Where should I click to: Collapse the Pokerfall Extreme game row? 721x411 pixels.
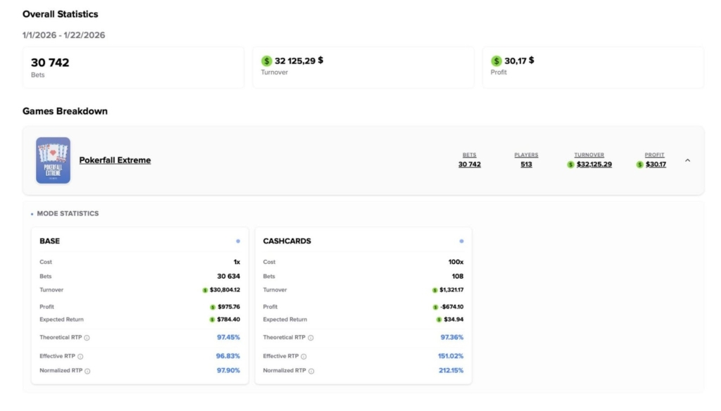click(688, 160)
